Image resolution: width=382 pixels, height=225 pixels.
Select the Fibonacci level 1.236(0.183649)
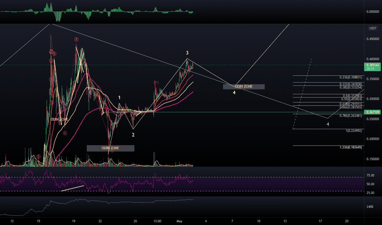(350, 147)
